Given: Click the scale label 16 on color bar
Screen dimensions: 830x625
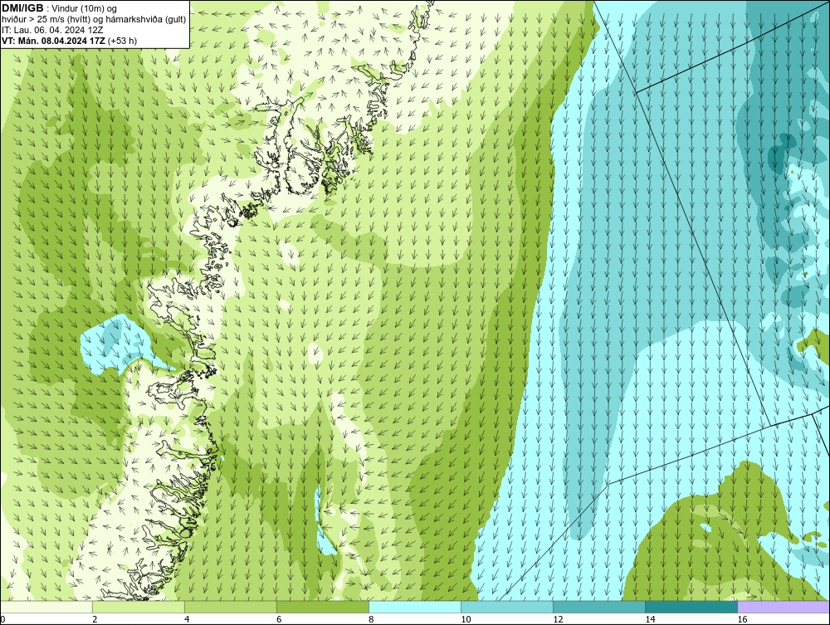Looking at the screenshot, I should point(742,619).
